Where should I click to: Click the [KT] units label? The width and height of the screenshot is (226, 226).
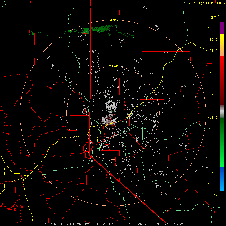coord(214,17)
